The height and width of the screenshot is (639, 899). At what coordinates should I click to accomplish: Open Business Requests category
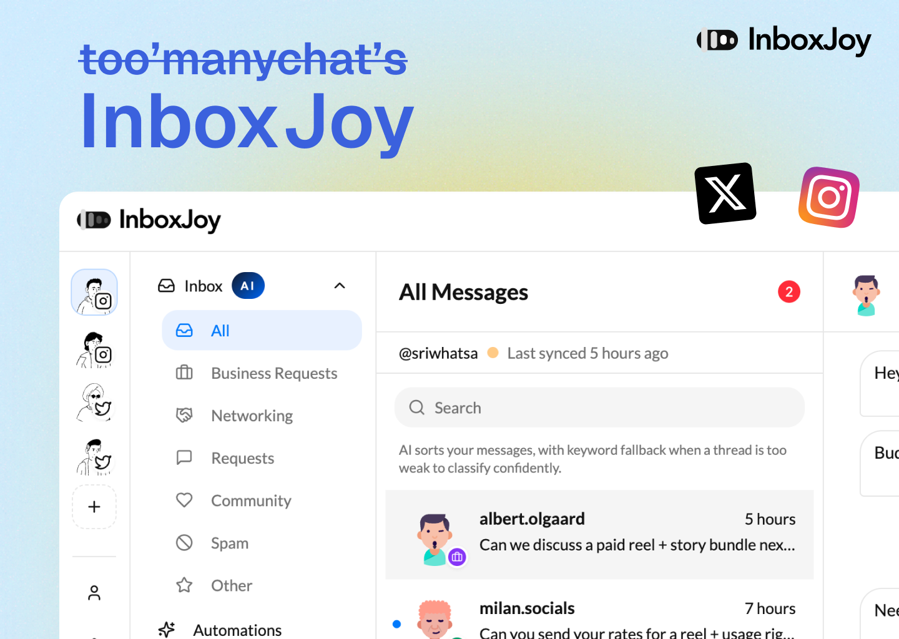[x=262, y=373]
